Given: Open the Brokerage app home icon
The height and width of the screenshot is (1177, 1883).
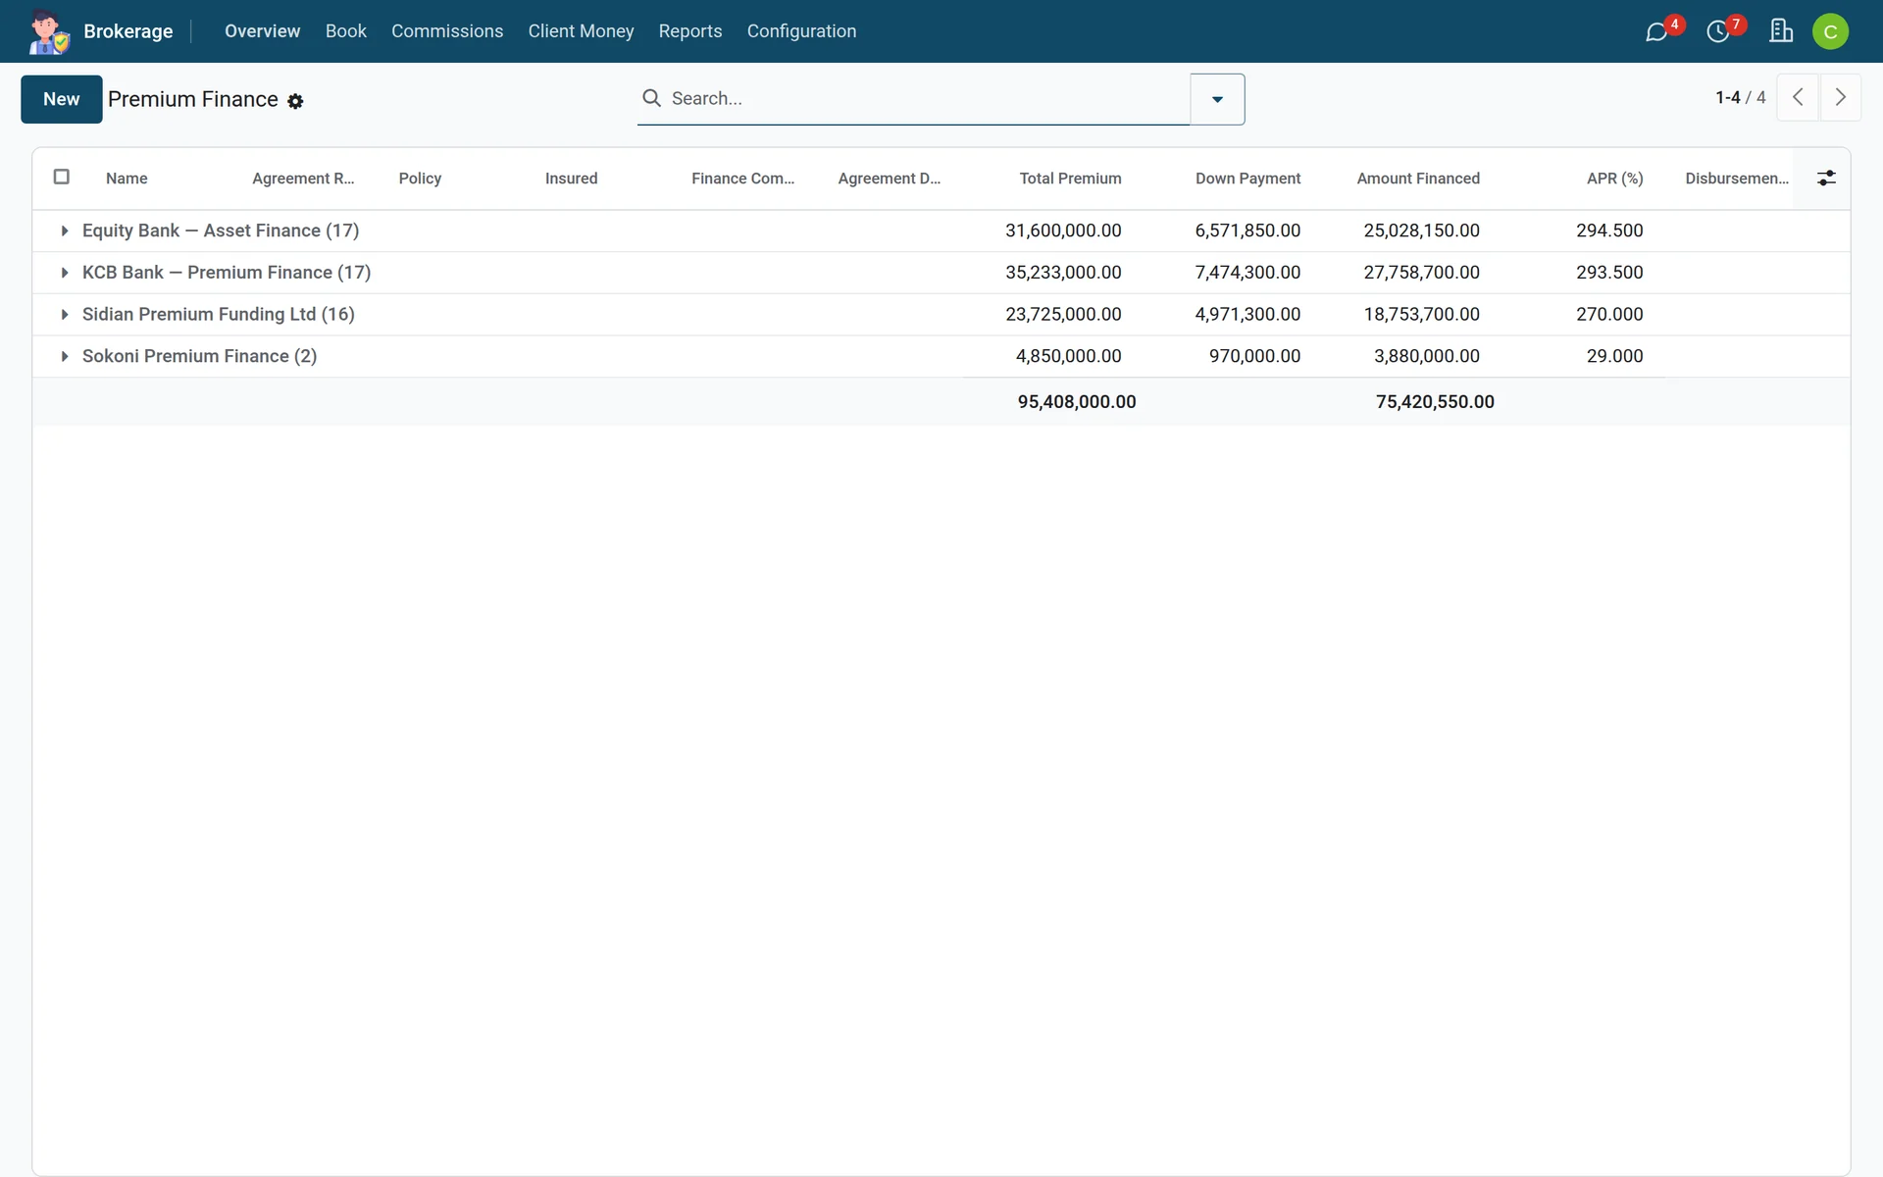Looking at the screenshot, I should (49, 31).
